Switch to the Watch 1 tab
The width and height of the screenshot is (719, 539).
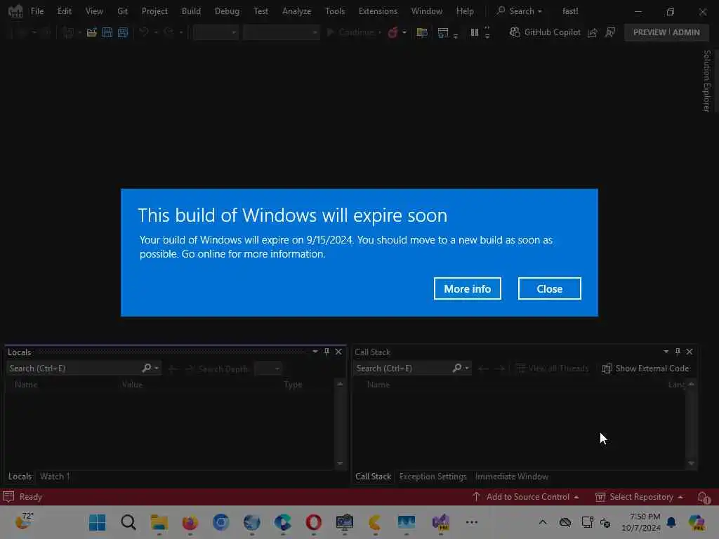(x=55, y=477)
